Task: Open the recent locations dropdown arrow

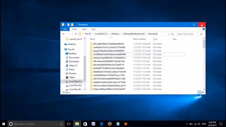Action: (72, 34)
